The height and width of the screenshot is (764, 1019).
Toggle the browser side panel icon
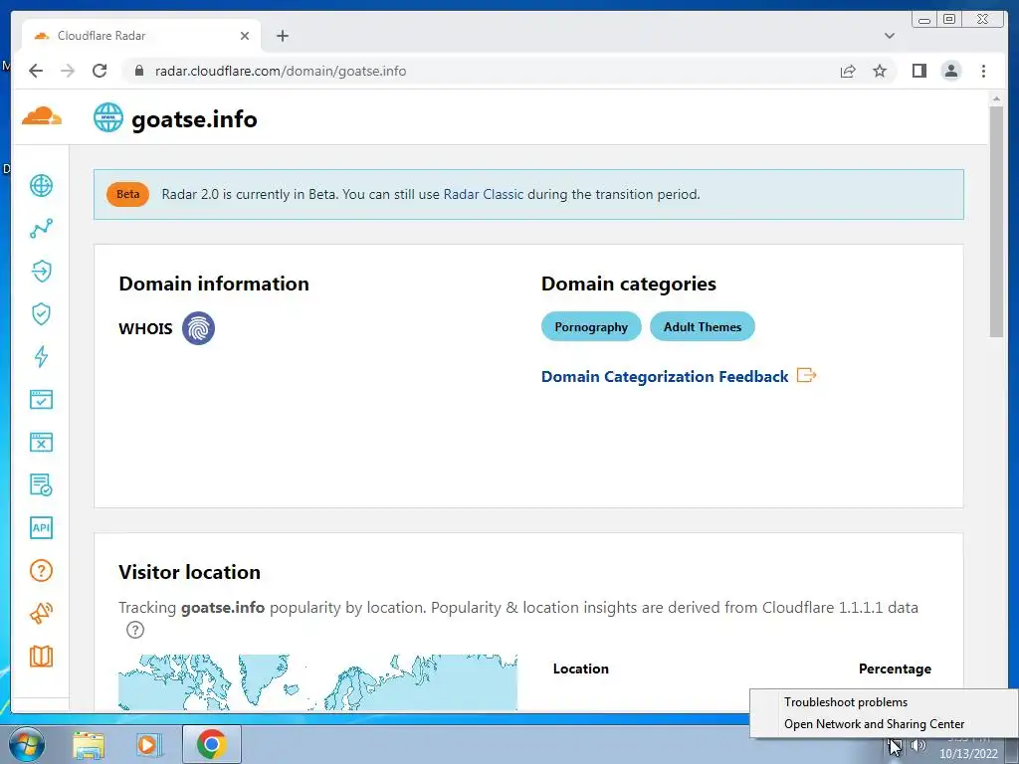[x=918, y=71]
